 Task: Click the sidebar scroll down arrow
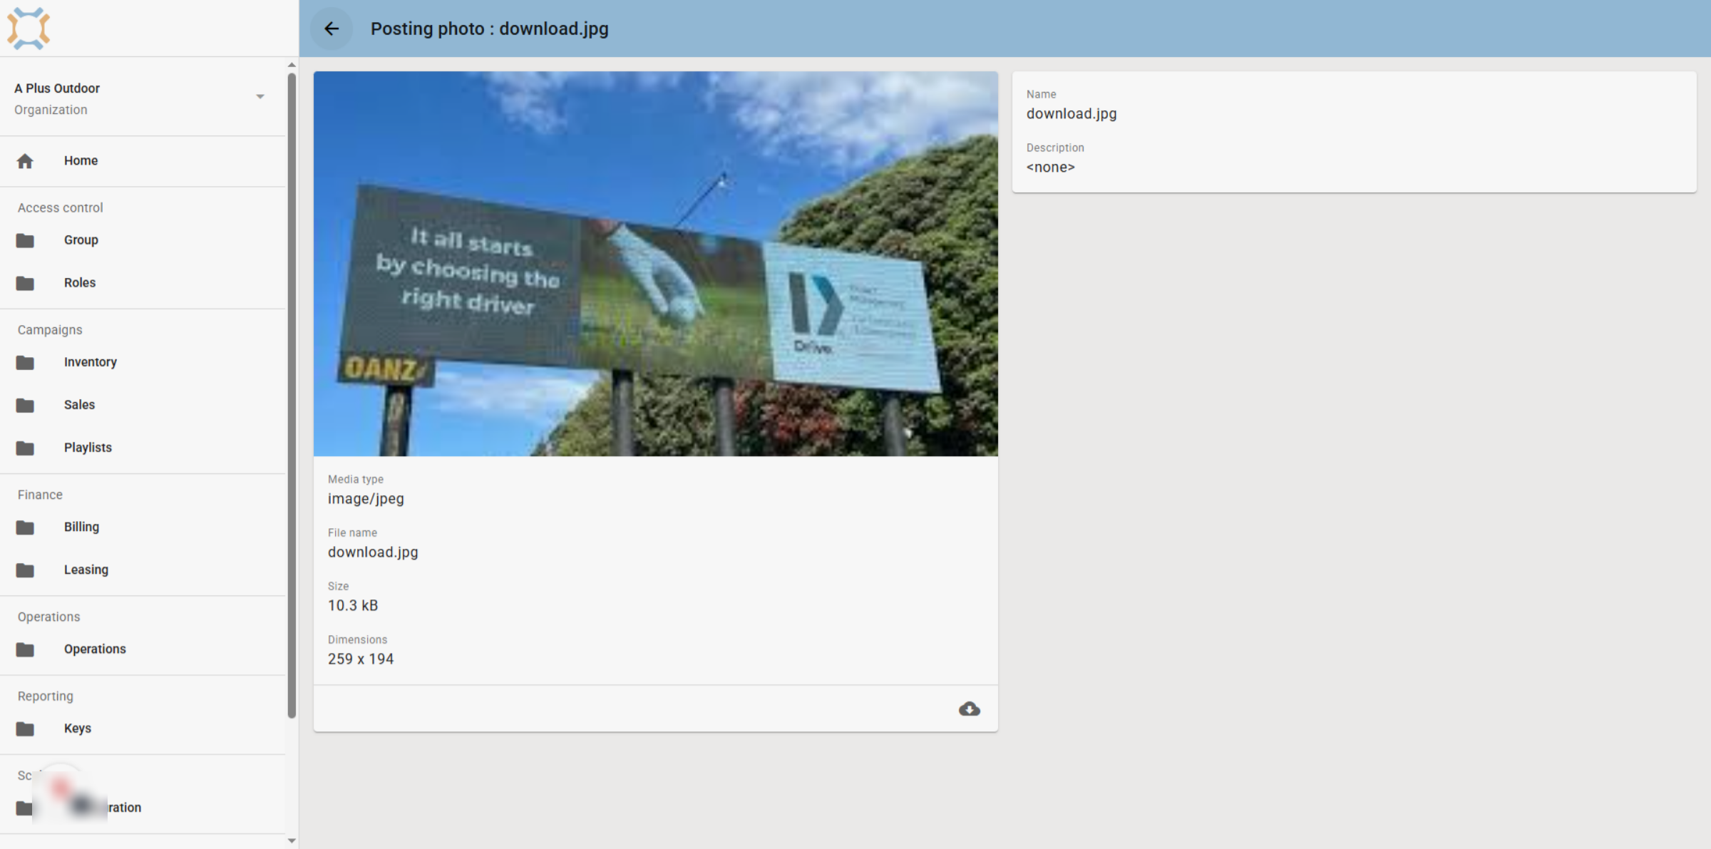click(292, 840)
